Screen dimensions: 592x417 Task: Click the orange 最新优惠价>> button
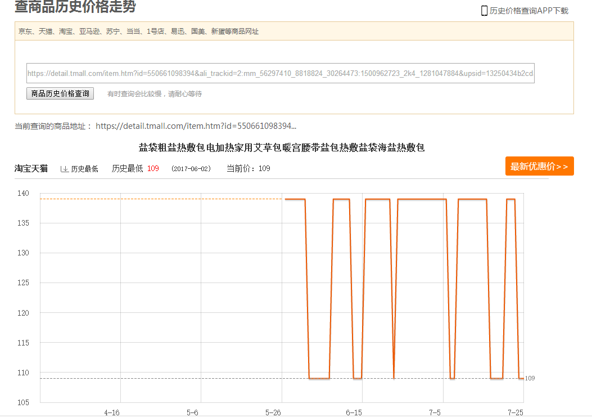click(x=539, y=166)
